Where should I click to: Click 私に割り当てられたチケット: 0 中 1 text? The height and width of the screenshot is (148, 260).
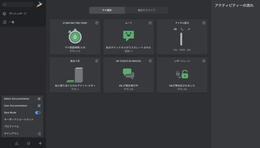(75, 86)
